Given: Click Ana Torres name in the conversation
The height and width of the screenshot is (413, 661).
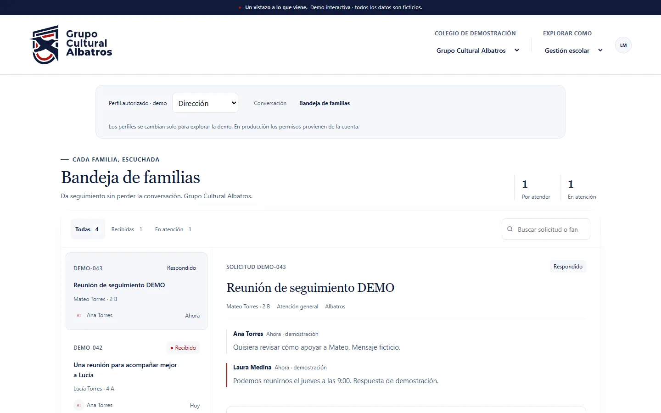Looking at the screenshot, I should click(248, 334).
